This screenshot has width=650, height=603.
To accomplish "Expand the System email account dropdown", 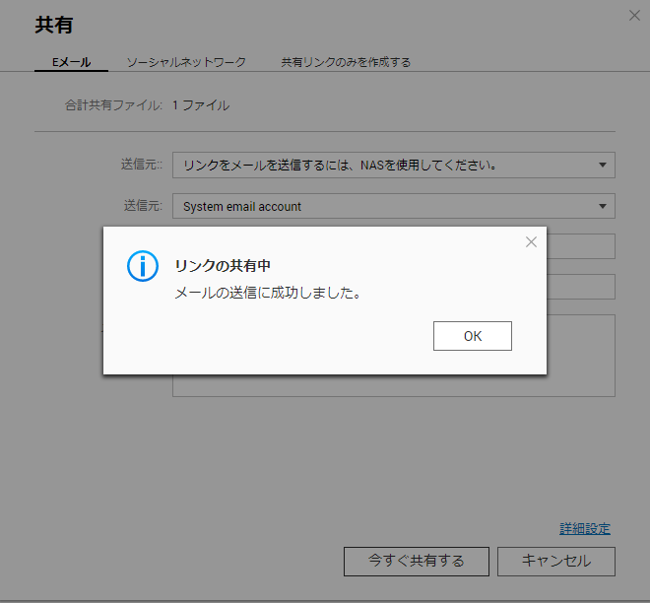I will coord(393,206).
